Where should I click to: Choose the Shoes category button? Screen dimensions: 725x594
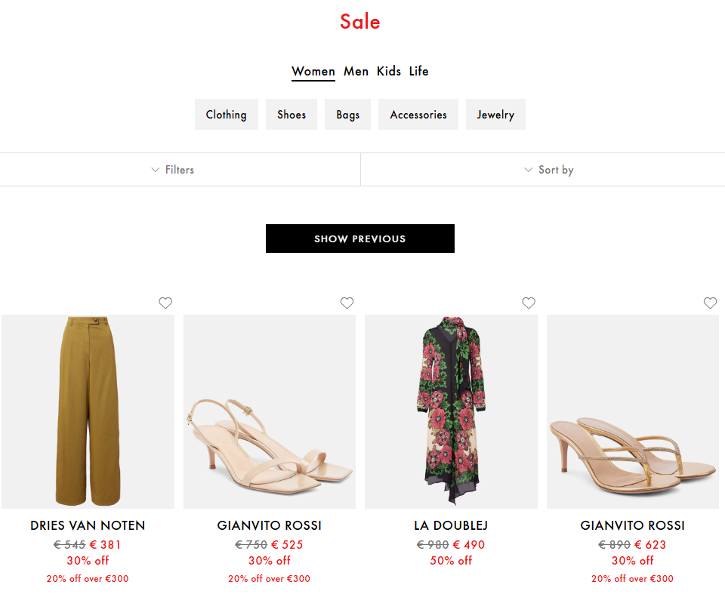click(292, 115)
